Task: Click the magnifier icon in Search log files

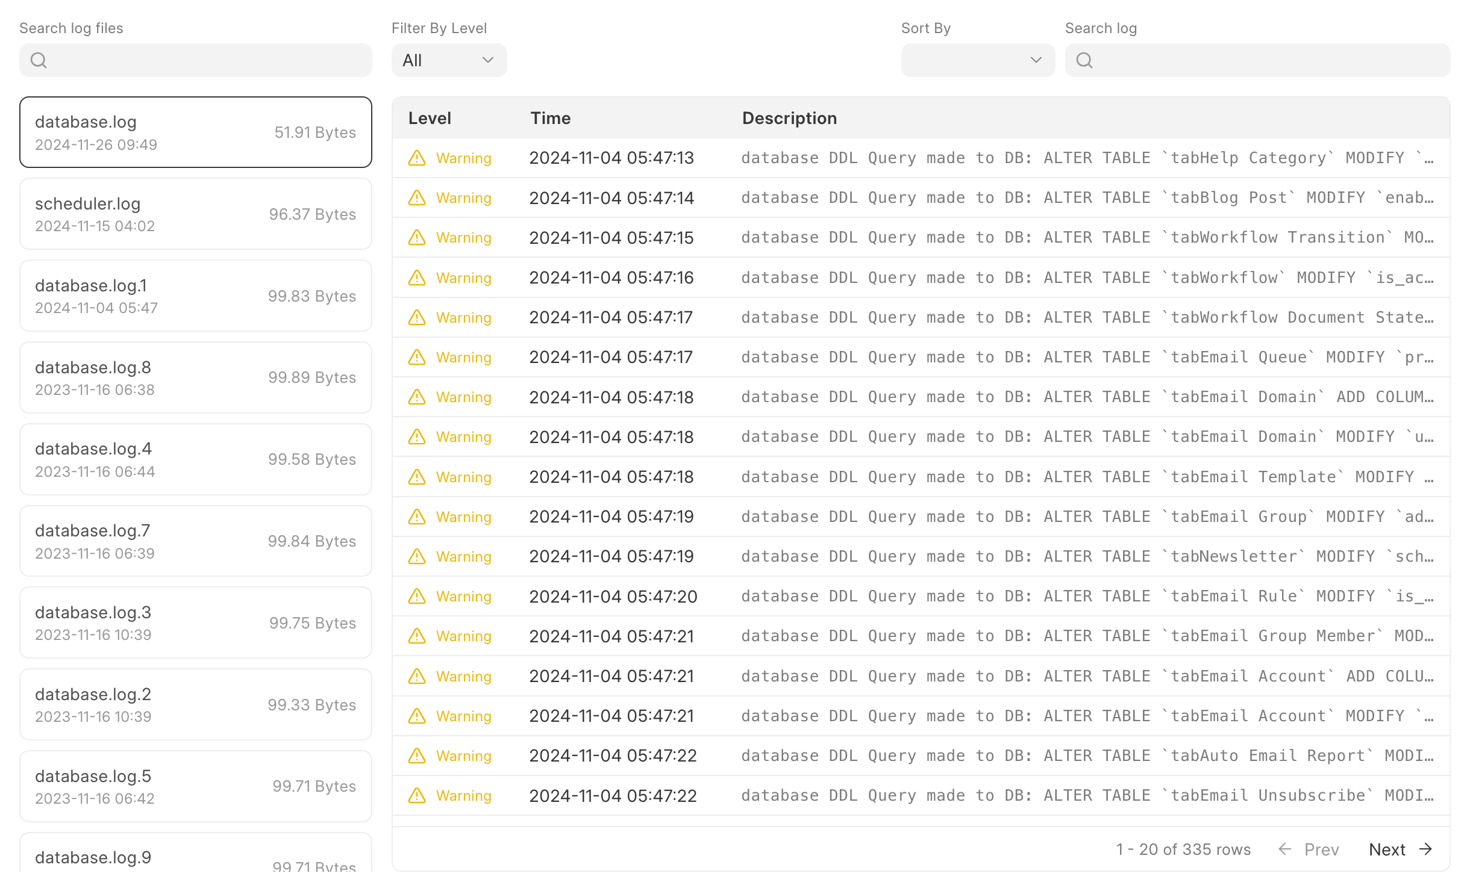Action: (39, 60)
